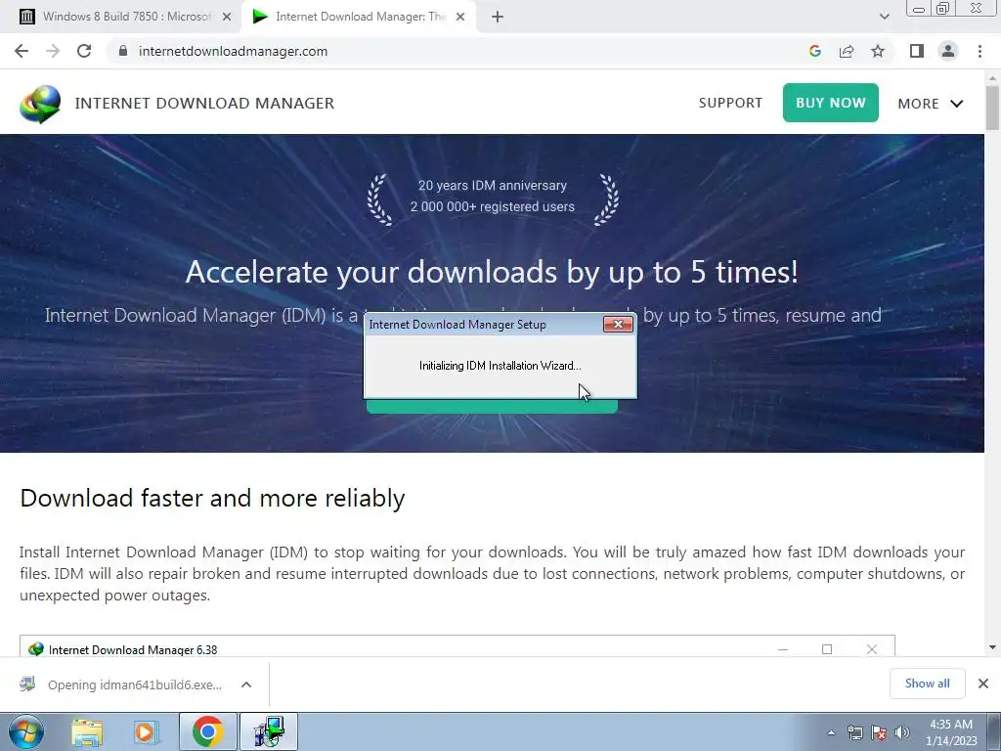Click the IDM globe logo
Viewport: 1001px width, 751px height.
[40, 104]
